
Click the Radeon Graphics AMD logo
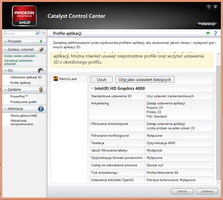(24, 16)
